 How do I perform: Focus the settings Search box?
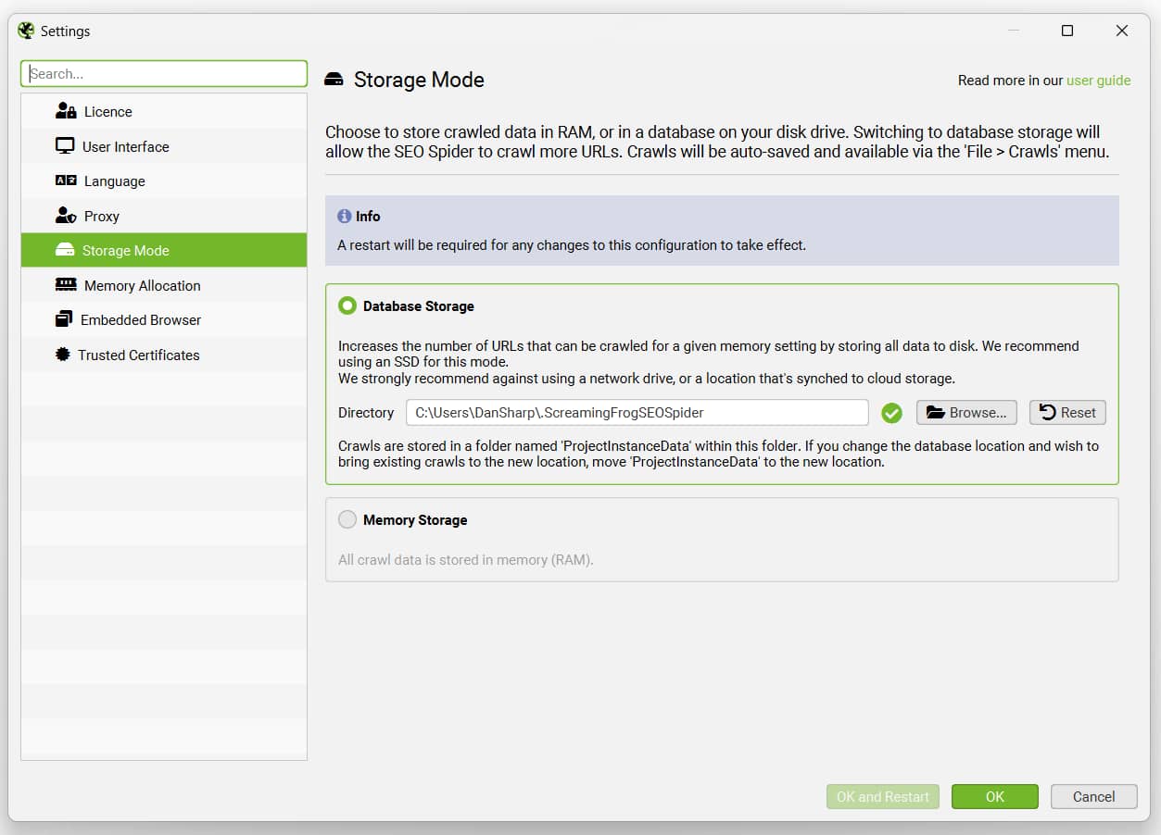[x=164, y=74]
